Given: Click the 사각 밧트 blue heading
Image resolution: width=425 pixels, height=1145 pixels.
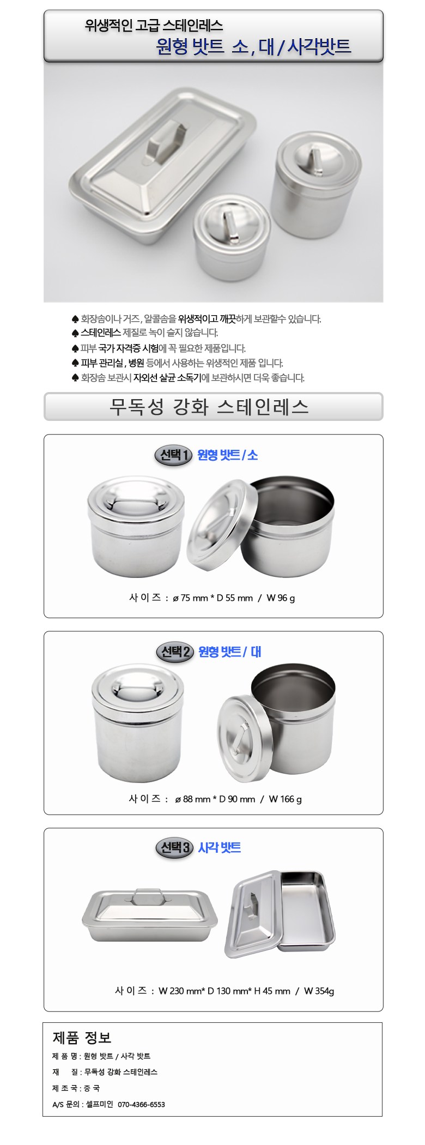Looking at the screenshot, I should click(219, 847).
